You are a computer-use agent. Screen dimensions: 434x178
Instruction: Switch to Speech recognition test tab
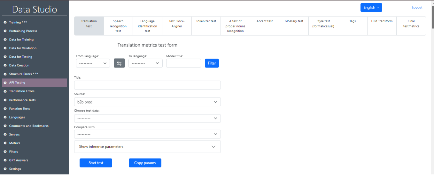click(118, 26)
